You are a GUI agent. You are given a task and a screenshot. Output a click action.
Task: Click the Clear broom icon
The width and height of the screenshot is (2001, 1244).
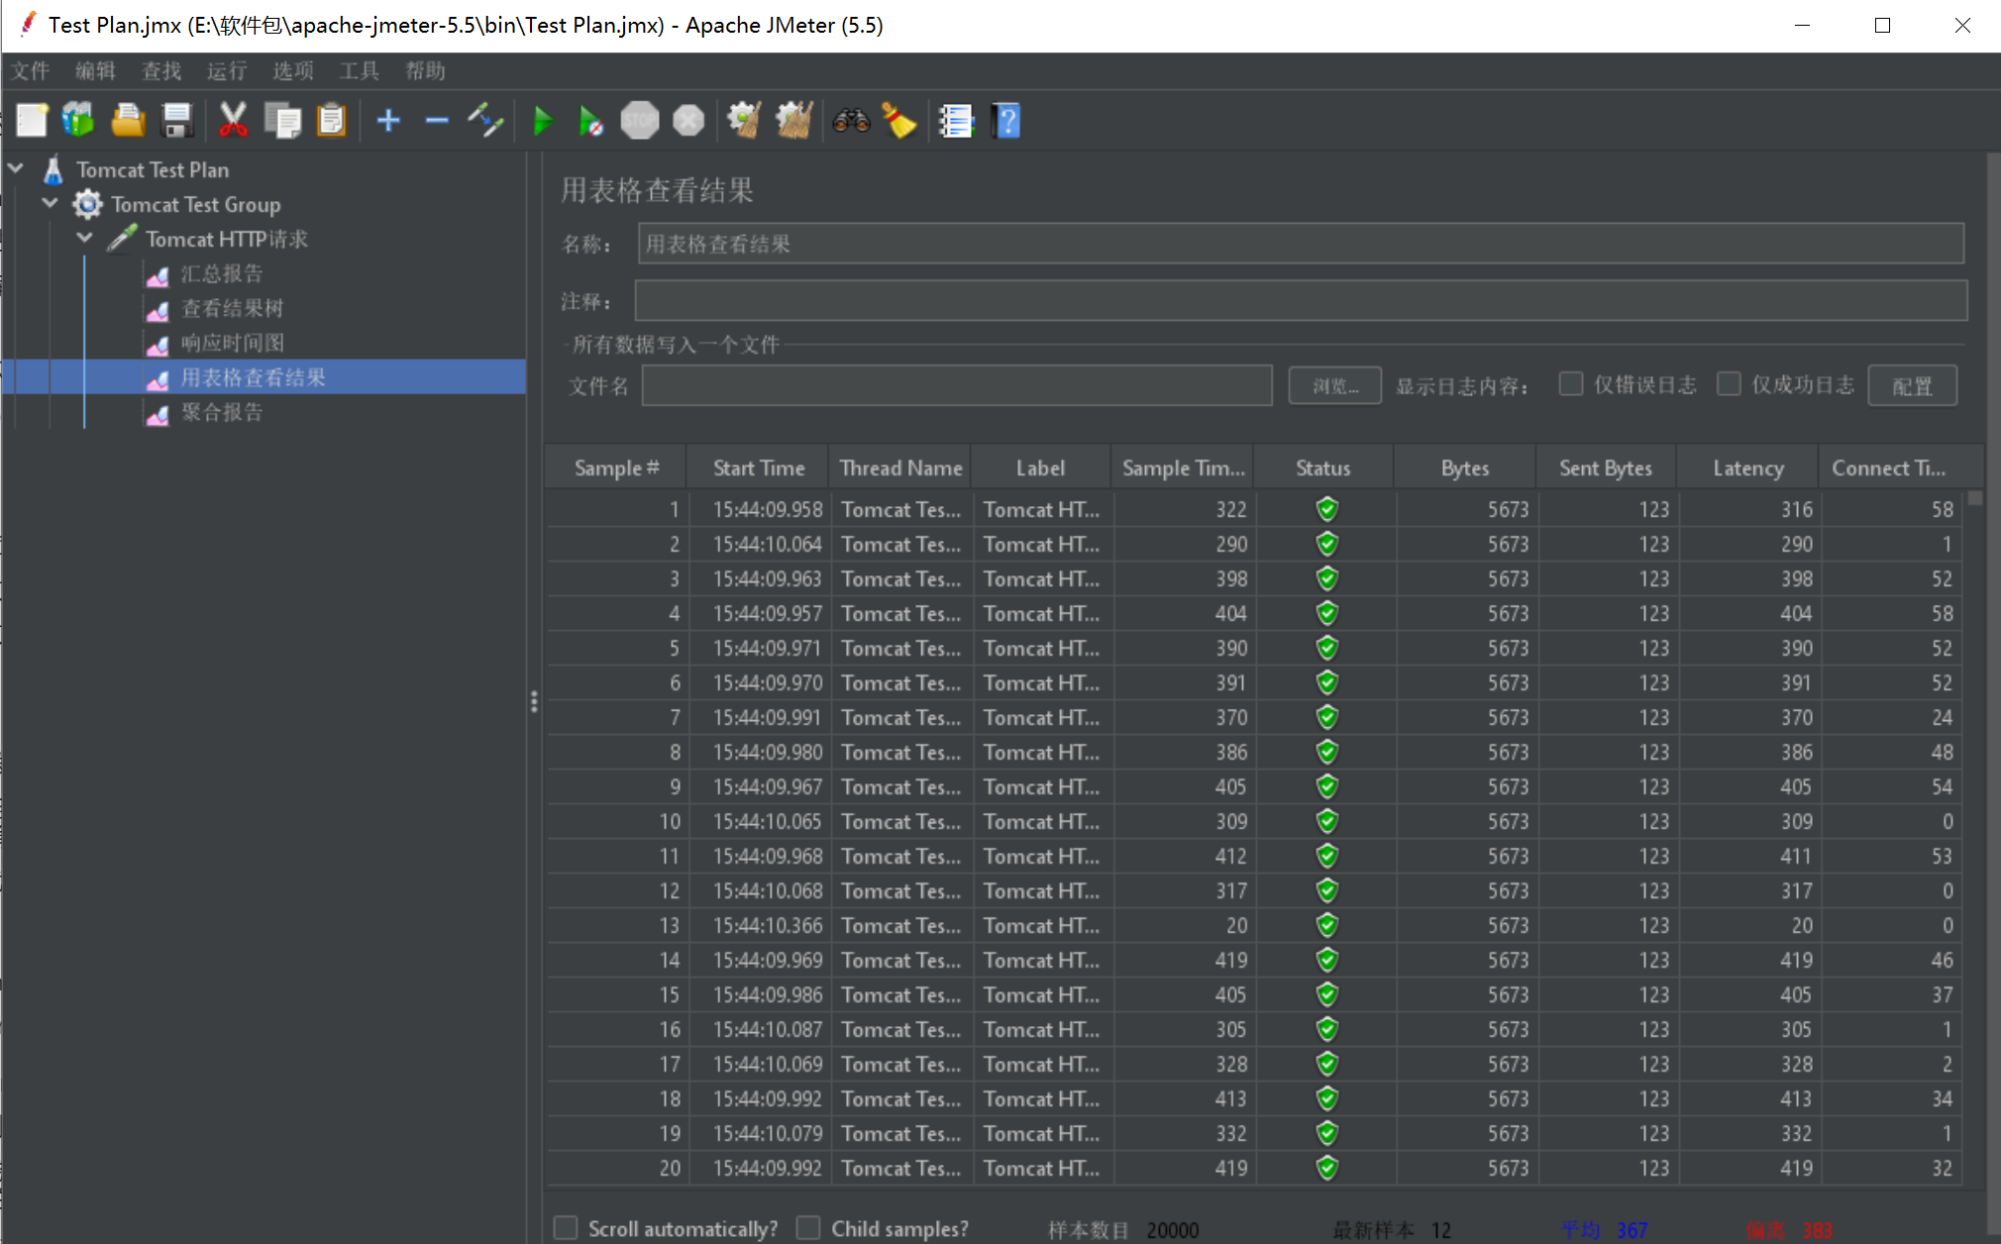click(744, 121)
